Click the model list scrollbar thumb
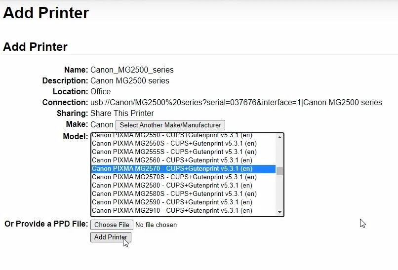Image resolution: width=398 pixels, height=270 pixels. tap(279, 171)
